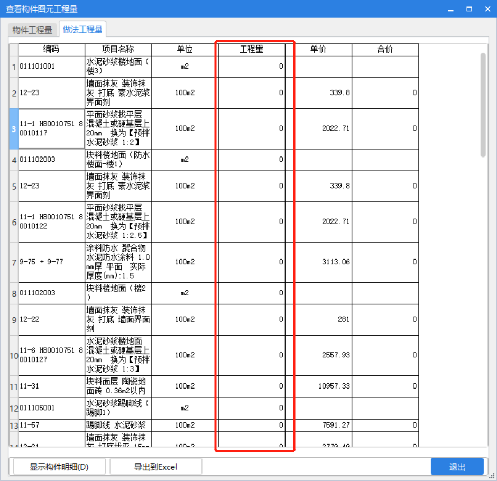This screenshot has height=481, width=497.
Task: Click the vertical scrollbar thumb
Action: (x=483, y=105)
